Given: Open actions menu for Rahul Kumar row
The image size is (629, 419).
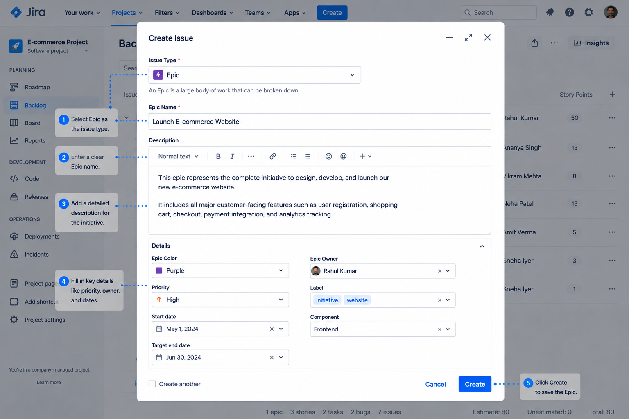Looking at the screenshot, I should click(612, 118).
